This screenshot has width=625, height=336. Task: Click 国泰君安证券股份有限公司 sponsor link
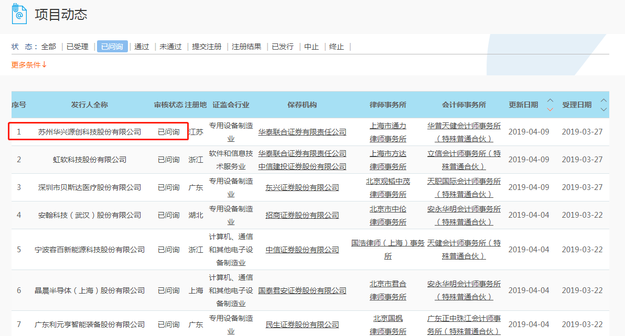301,290
